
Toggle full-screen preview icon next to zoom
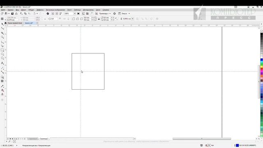click(x=78, y=14)
